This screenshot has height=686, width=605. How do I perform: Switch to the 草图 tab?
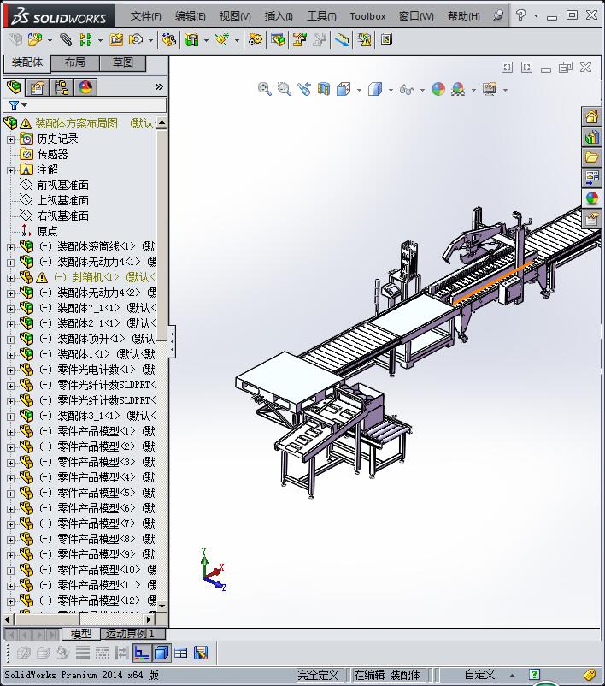(x=123, y=62)
